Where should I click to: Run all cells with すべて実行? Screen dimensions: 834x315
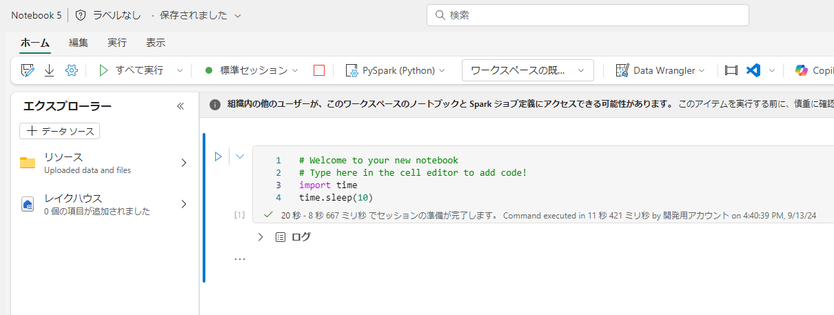click(131, 70)
